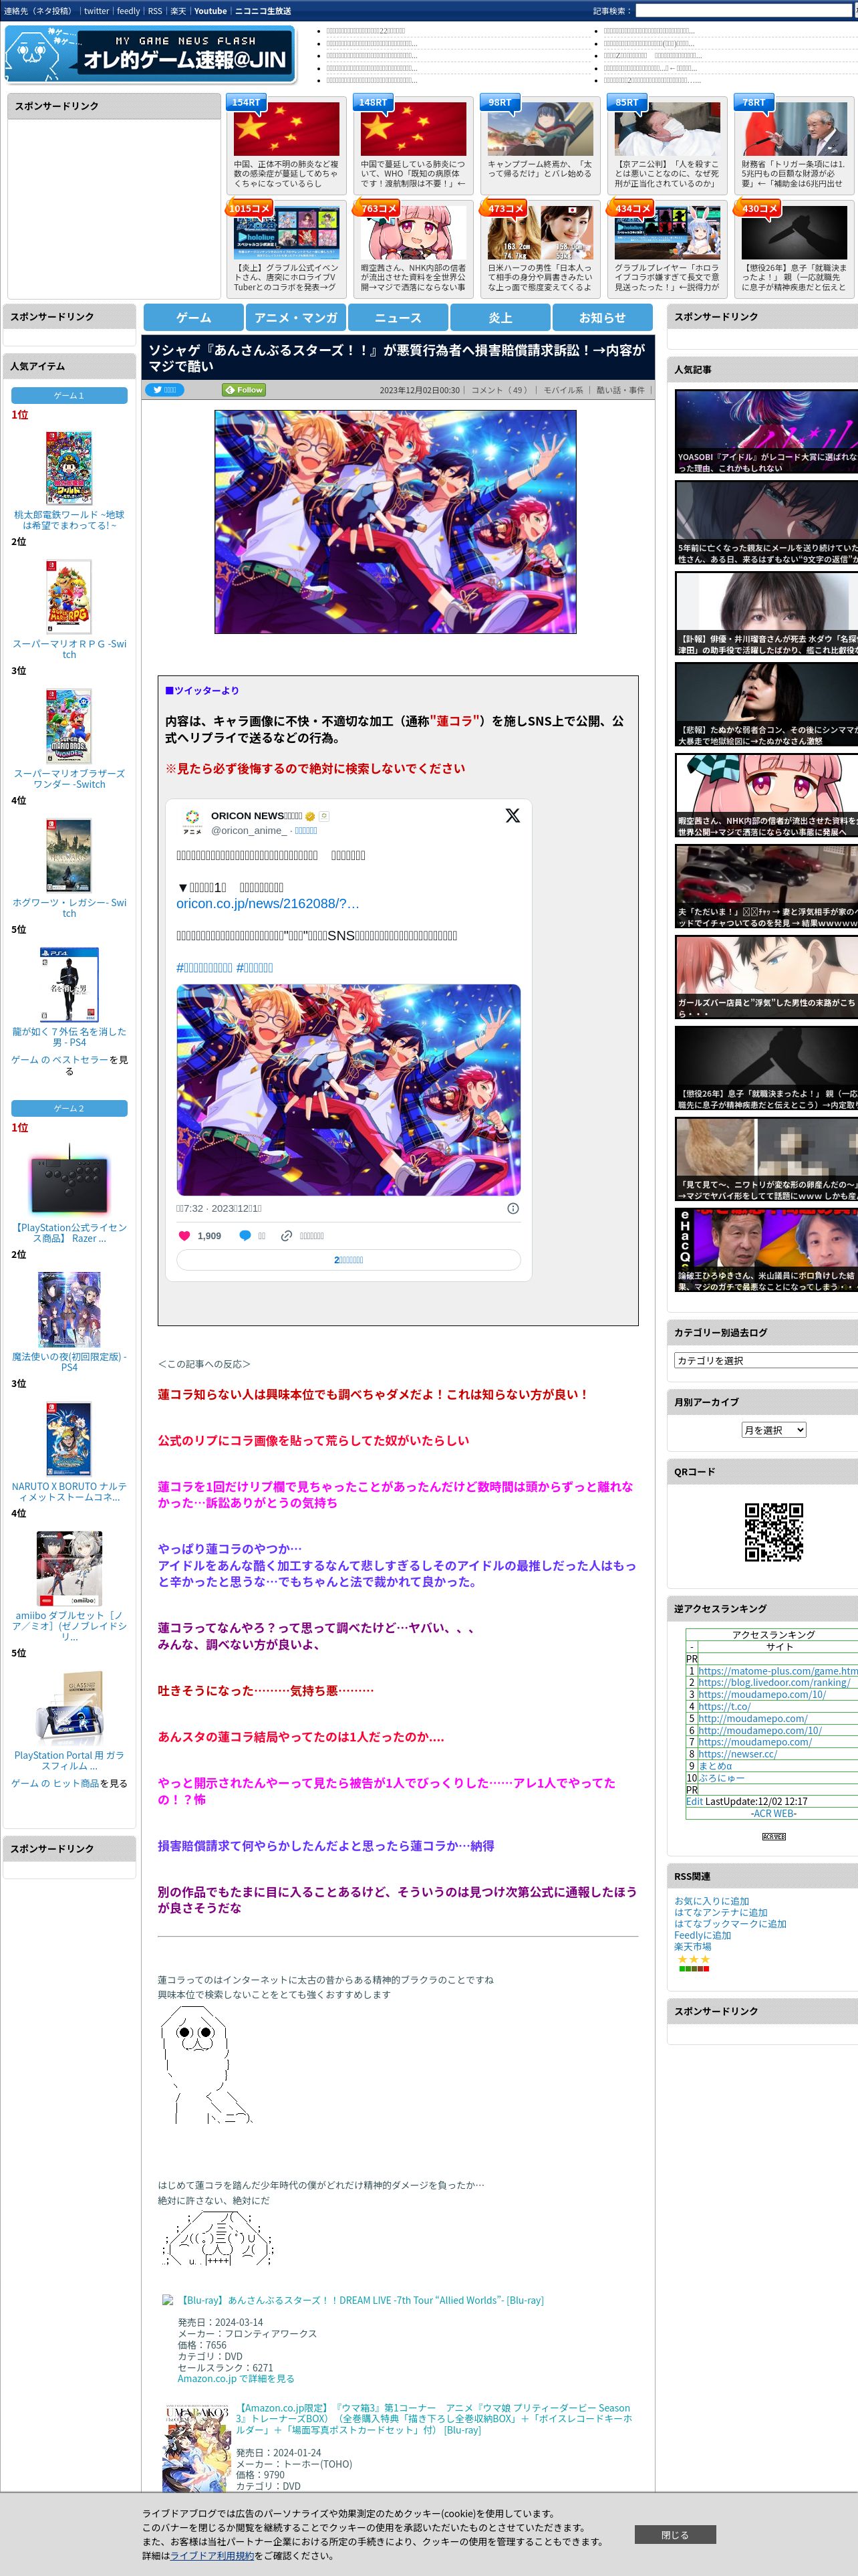Open the スーパーマリオＲＰＧ -Switch link
Screen dimensions: 858x2576
[69, 649]
